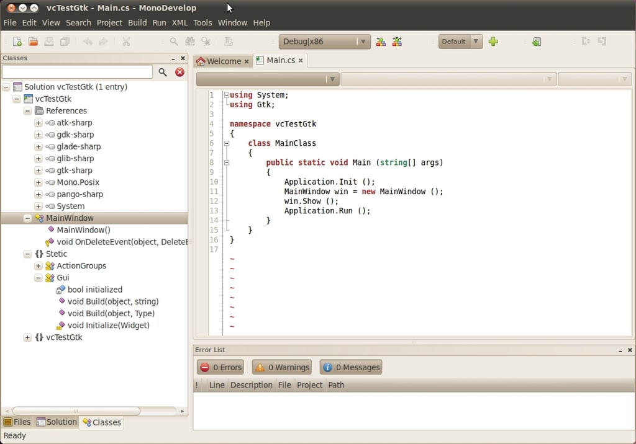This screenshot has width=636, height=444.
Task: Open the Debug|x86 configuration dropdown
Action: point(324,42)
